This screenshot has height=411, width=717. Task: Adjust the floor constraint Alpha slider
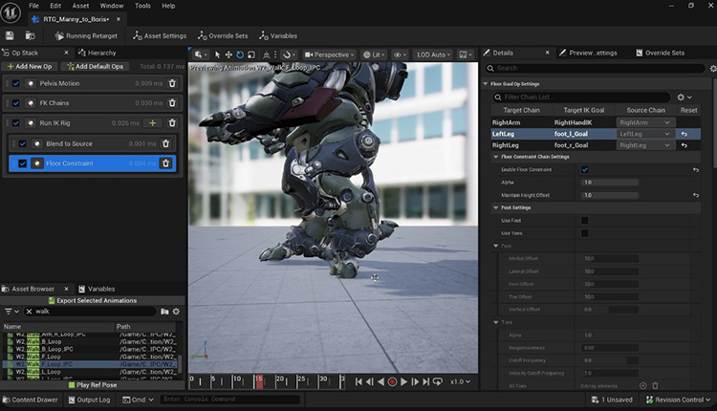point(610,183)
